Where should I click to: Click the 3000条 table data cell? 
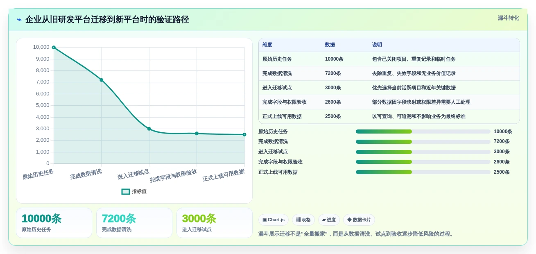(x=333, y=88)
